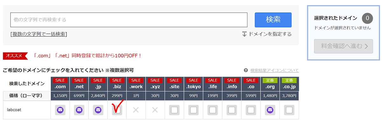Focus the domain re-search text field
The width and height of the screenshot is (382, 122).
pos(129,20)
